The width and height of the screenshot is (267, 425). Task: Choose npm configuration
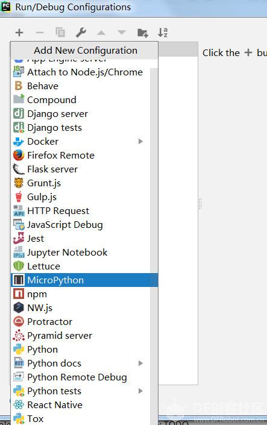(x=80, y=294)
